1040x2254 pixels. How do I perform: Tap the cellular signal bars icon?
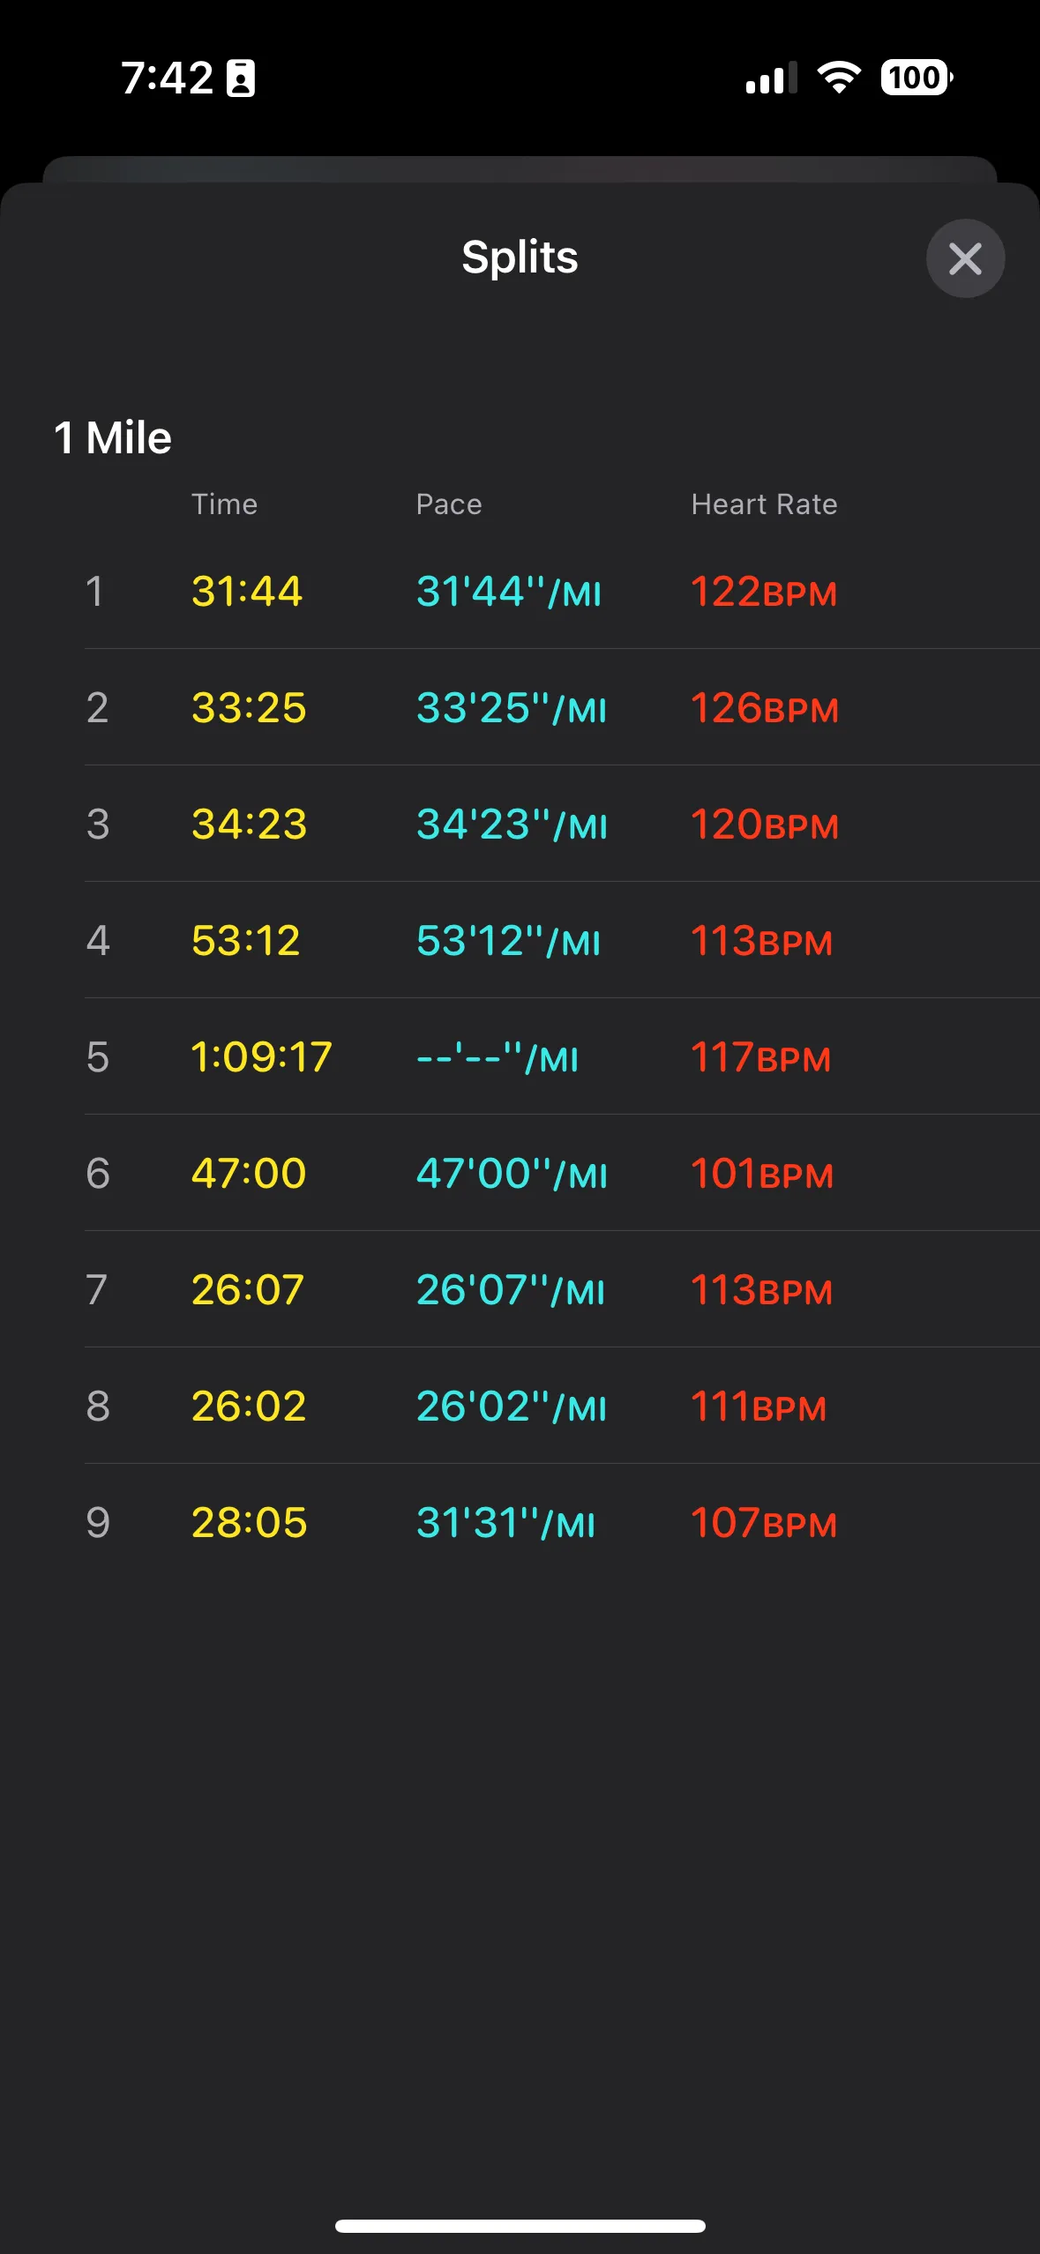[771, 78]
